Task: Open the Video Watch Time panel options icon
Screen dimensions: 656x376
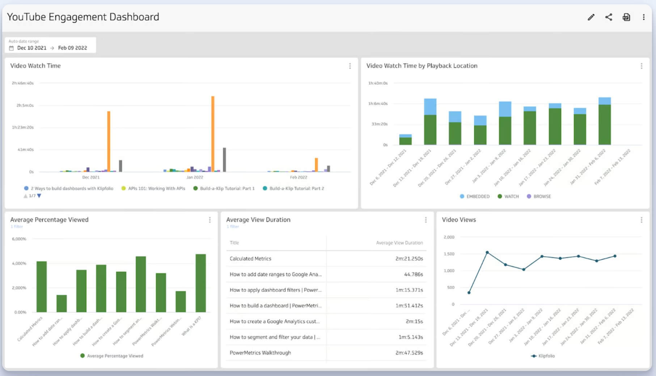Action: click(350, 66)
